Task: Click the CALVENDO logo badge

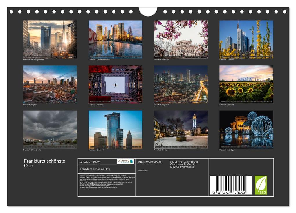Action: click(125, 161)
